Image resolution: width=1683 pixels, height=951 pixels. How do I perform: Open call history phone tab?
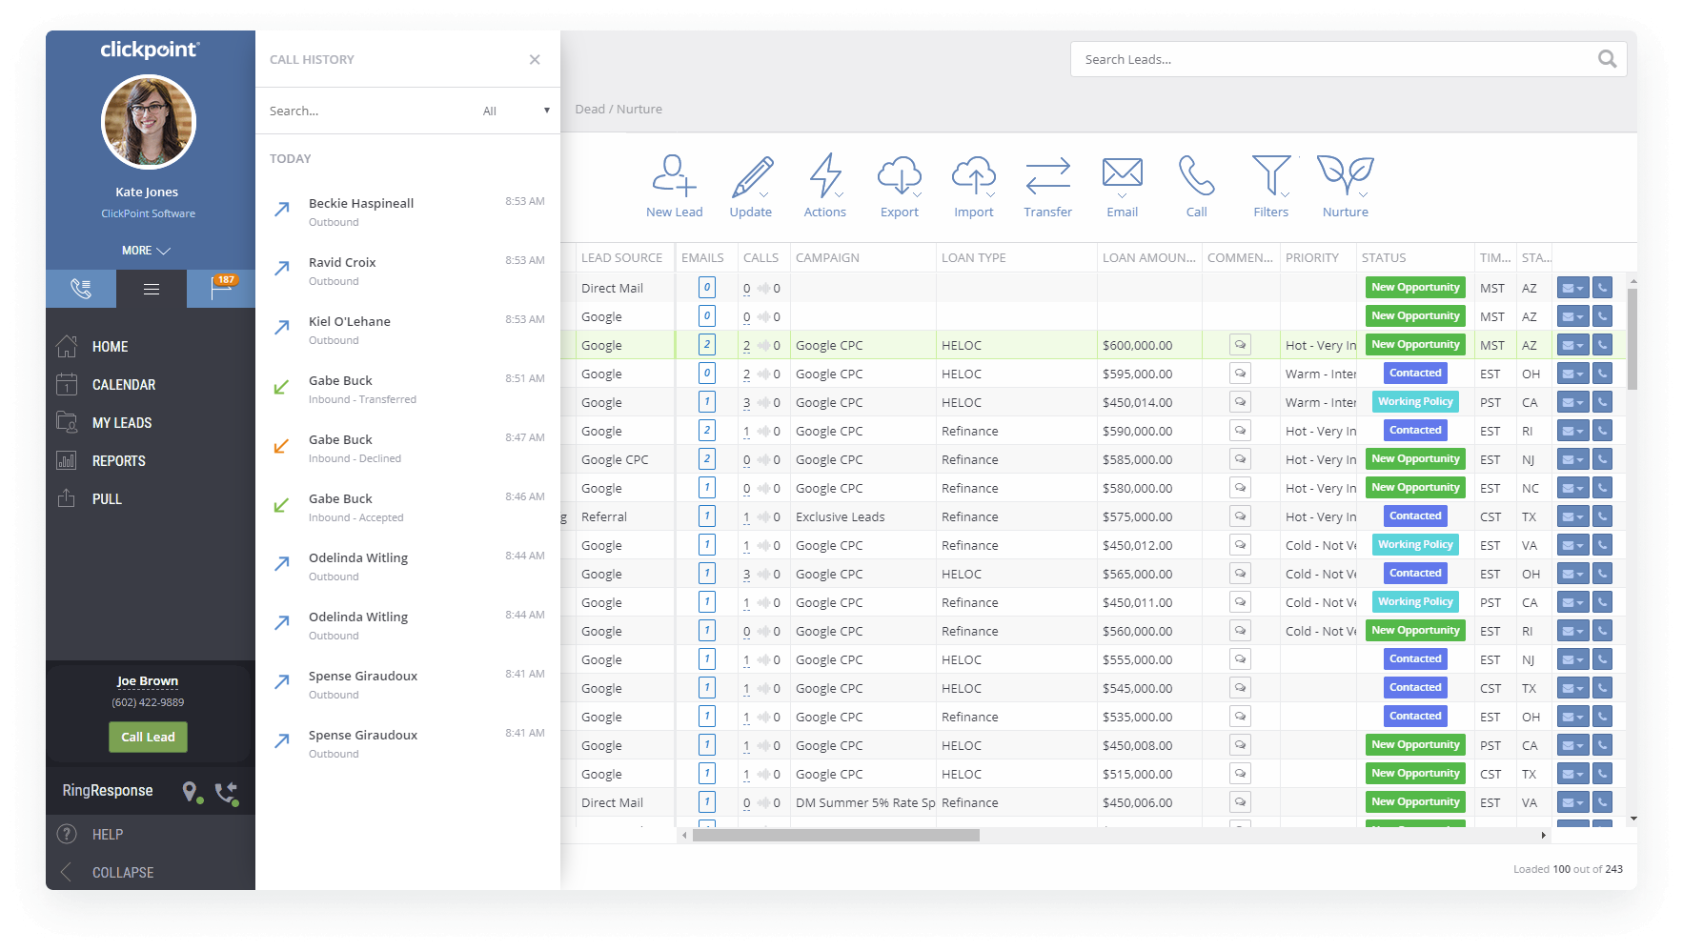81,289
